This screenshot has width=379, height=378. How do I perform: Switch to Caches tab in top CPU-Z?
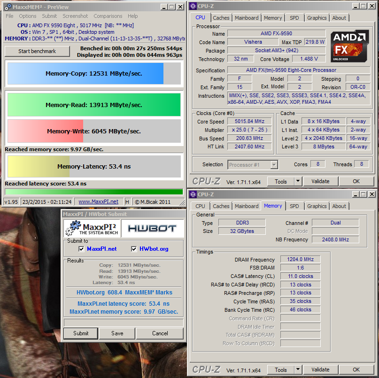[221, 18]
